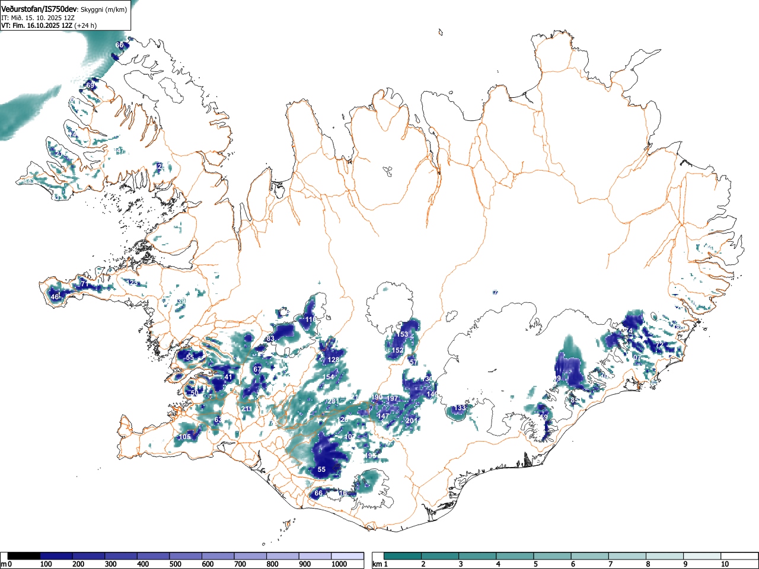Click map value '59' in the southeast
Screen dimensions: 759x569
544,417
